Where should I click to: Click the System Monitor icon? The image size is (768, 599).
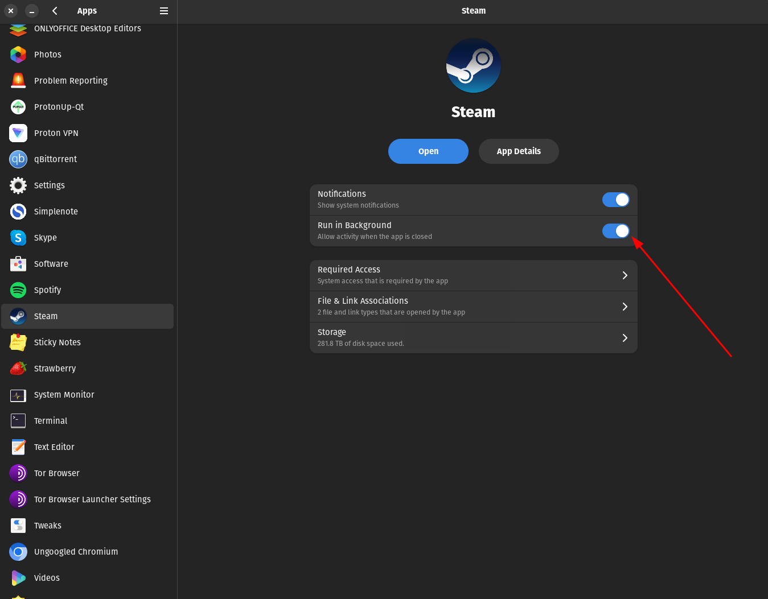18,395
